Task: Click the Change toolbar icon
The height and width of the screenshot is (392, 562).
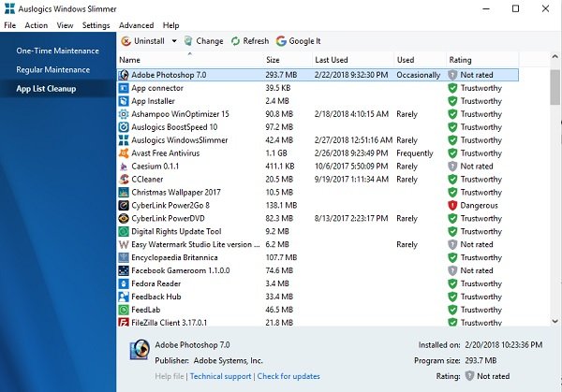Action: coord(188,41)
